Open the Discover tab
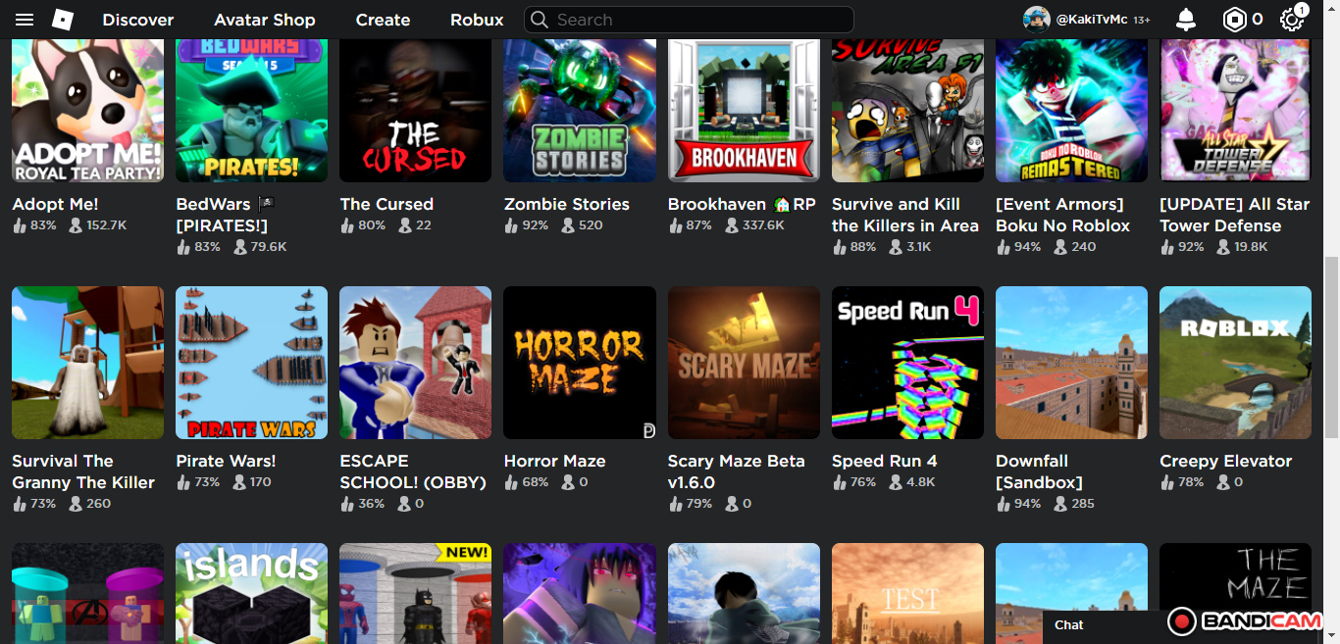The width and height of the screenshot is (1340, 644). point(138,20)
